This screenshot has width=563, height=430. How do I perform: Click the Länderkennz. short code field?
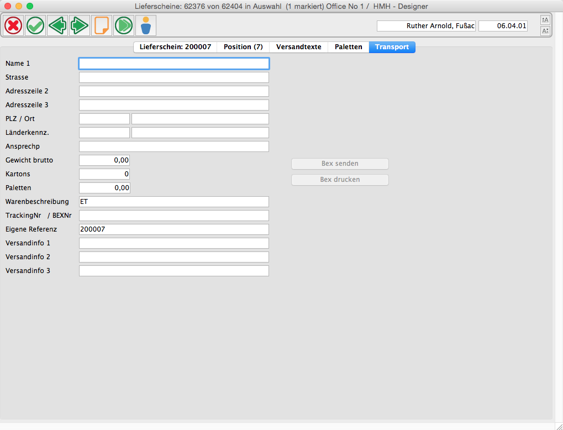[104, 133]
